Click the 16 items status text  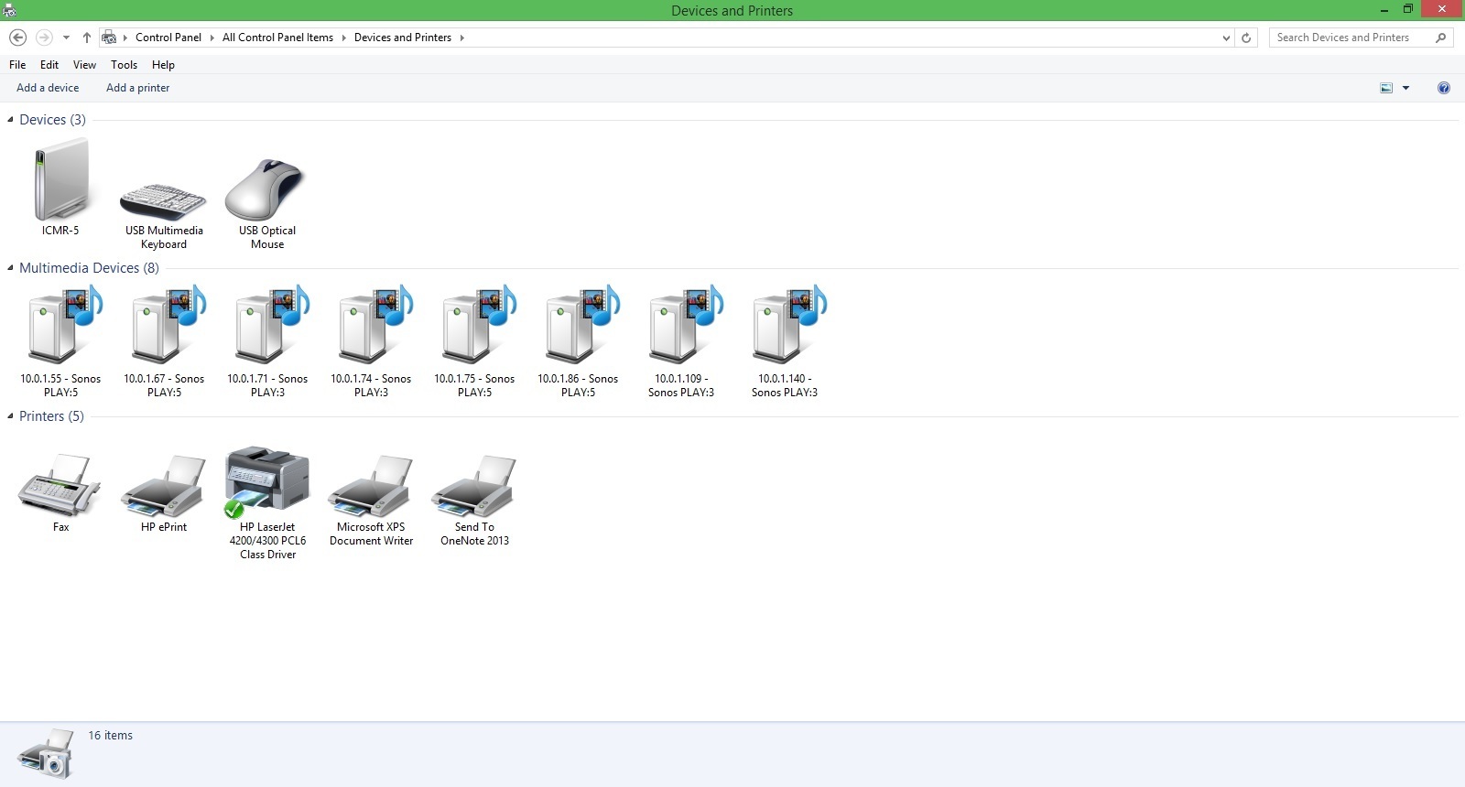[x=111, y=736]
